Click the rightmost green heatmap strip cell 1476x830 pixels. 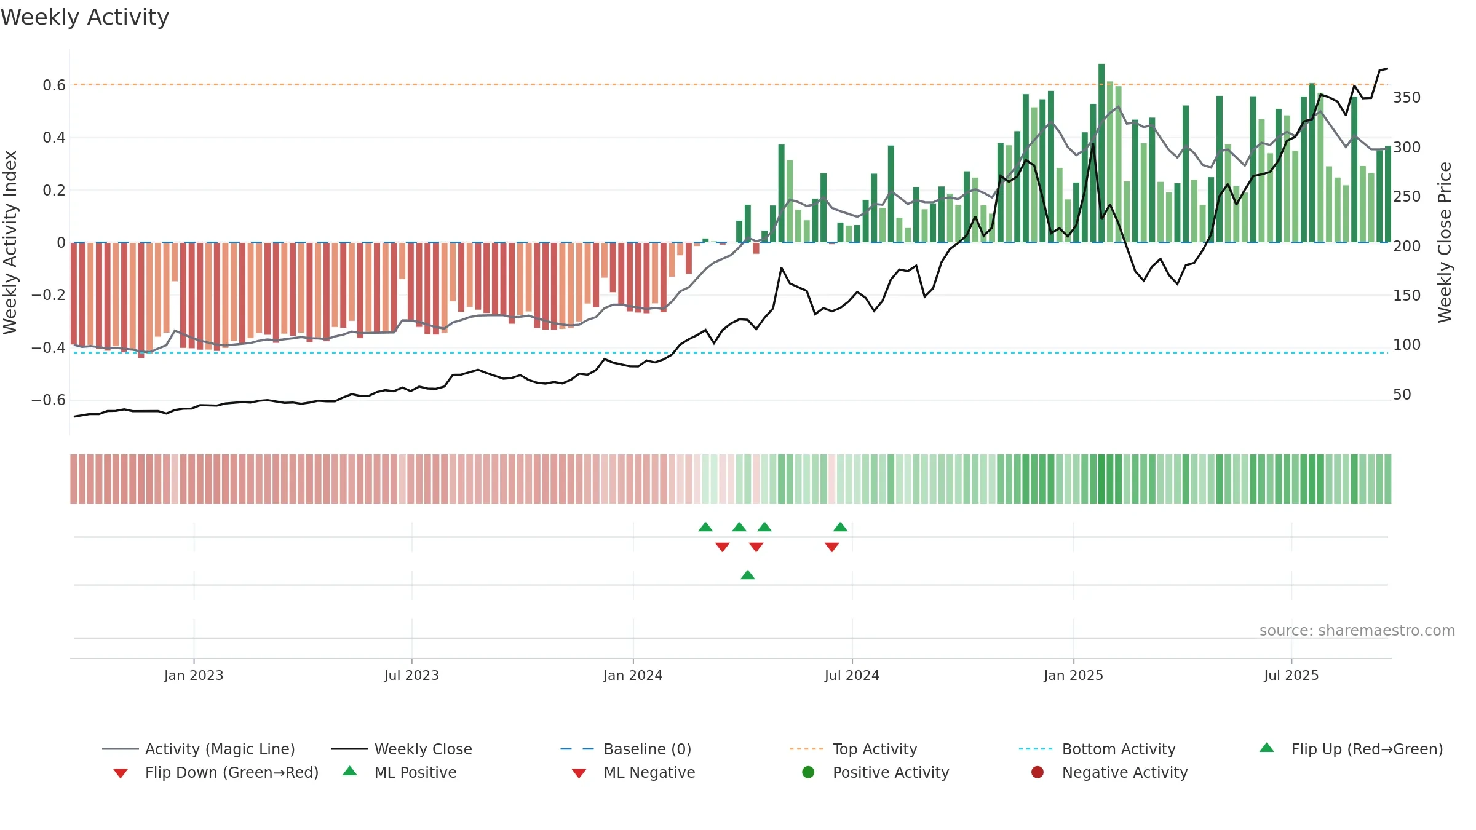1388,479
